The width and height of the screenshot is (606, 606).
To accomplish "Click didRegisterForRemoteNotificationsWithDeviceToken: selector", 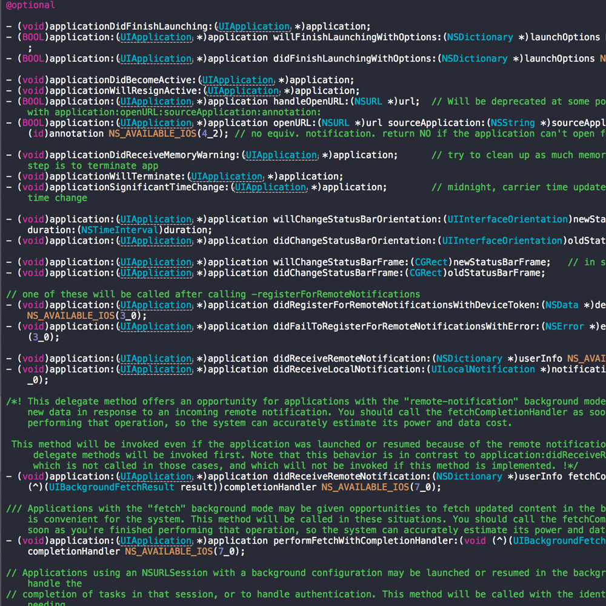I will pos(407,305).
